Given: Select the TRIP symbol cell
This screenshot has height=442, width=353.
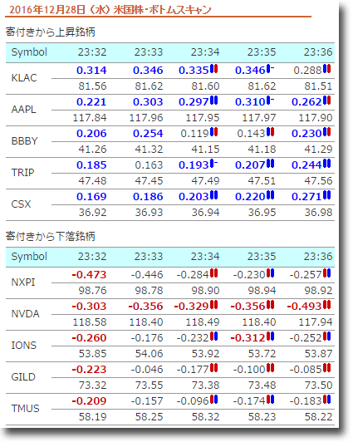Looking at the screenshot, I should [22, 173].
